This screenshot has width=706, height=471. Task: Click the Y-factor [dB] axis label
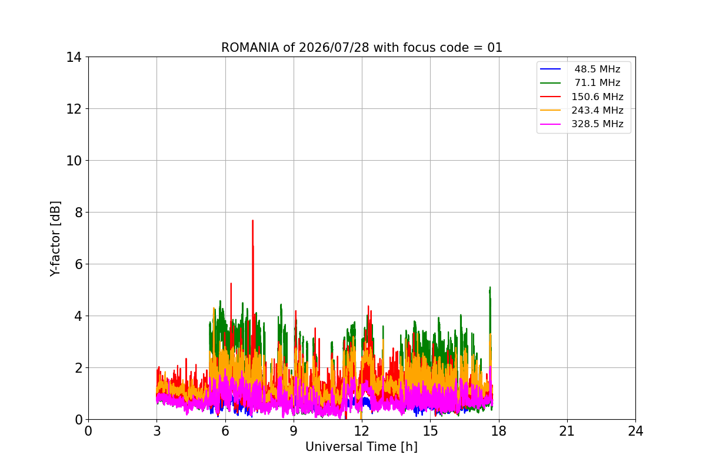click(55, 238)
